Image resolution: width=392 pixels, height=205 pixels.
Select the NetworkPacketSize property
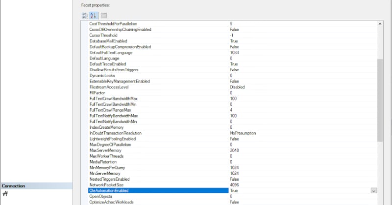point(106,185)
